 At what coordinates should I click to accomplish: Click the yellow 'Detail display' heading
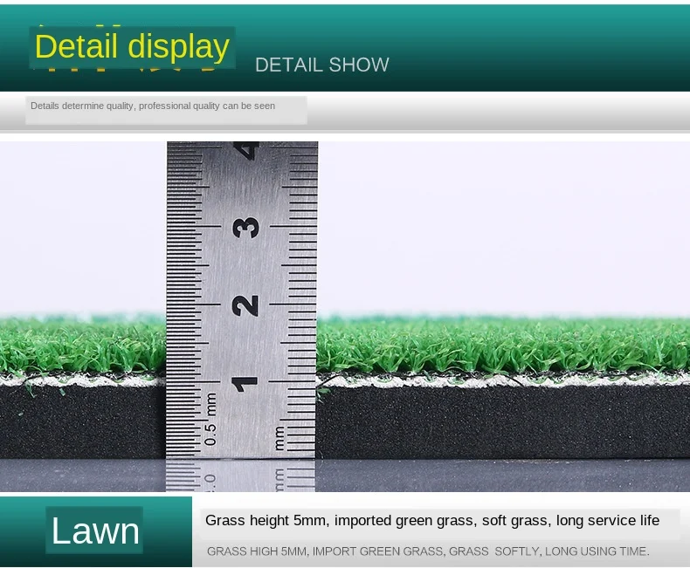tap(132, 46)
